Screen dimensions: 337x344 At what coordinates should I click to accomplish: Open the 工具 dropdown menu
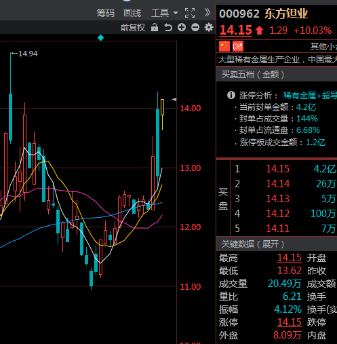click(x=164, y=13)
